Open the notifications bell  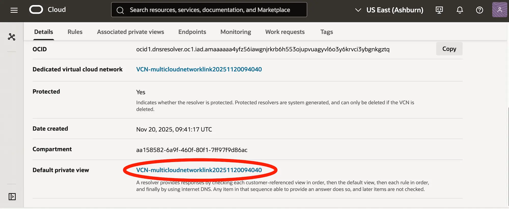click(x=460, y=10)
